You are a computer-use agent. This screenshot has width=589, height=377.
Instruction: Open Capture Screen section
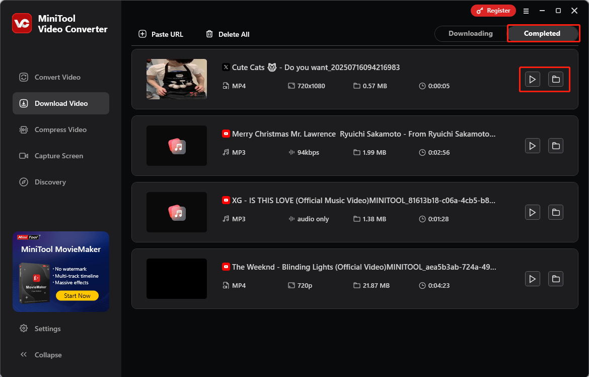[61, 156]
